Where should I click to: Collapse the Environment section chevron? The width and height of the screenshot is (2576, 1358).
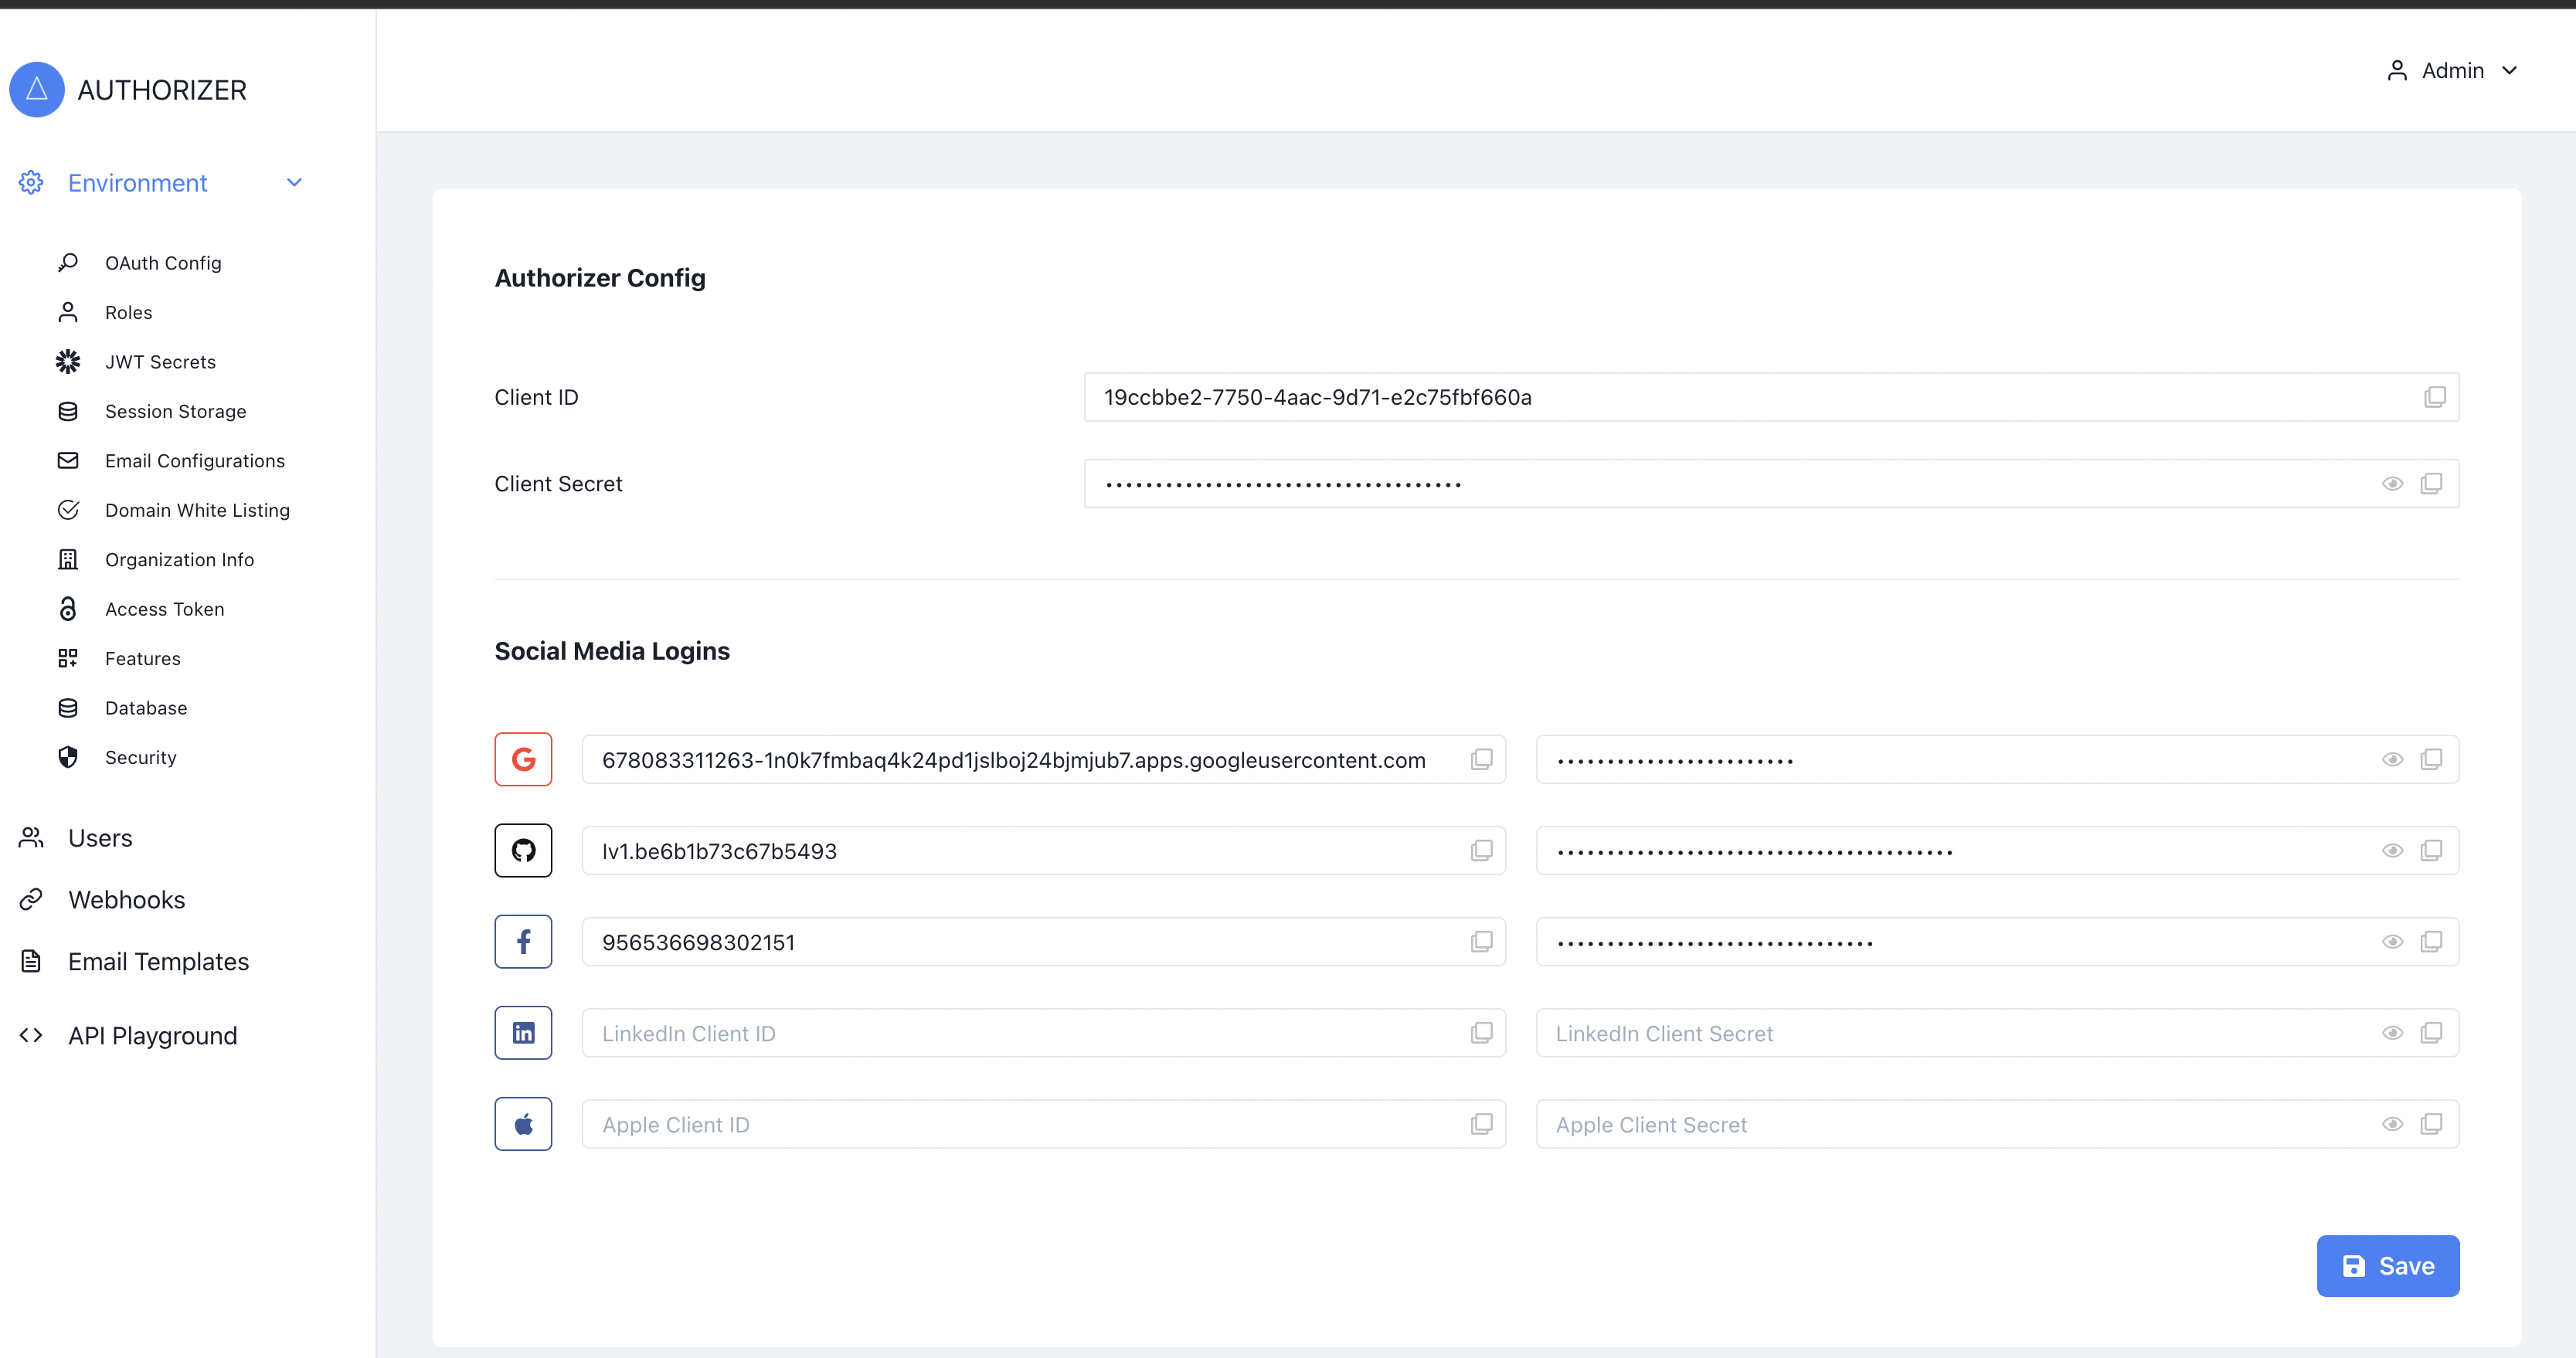tap(294, 183)
